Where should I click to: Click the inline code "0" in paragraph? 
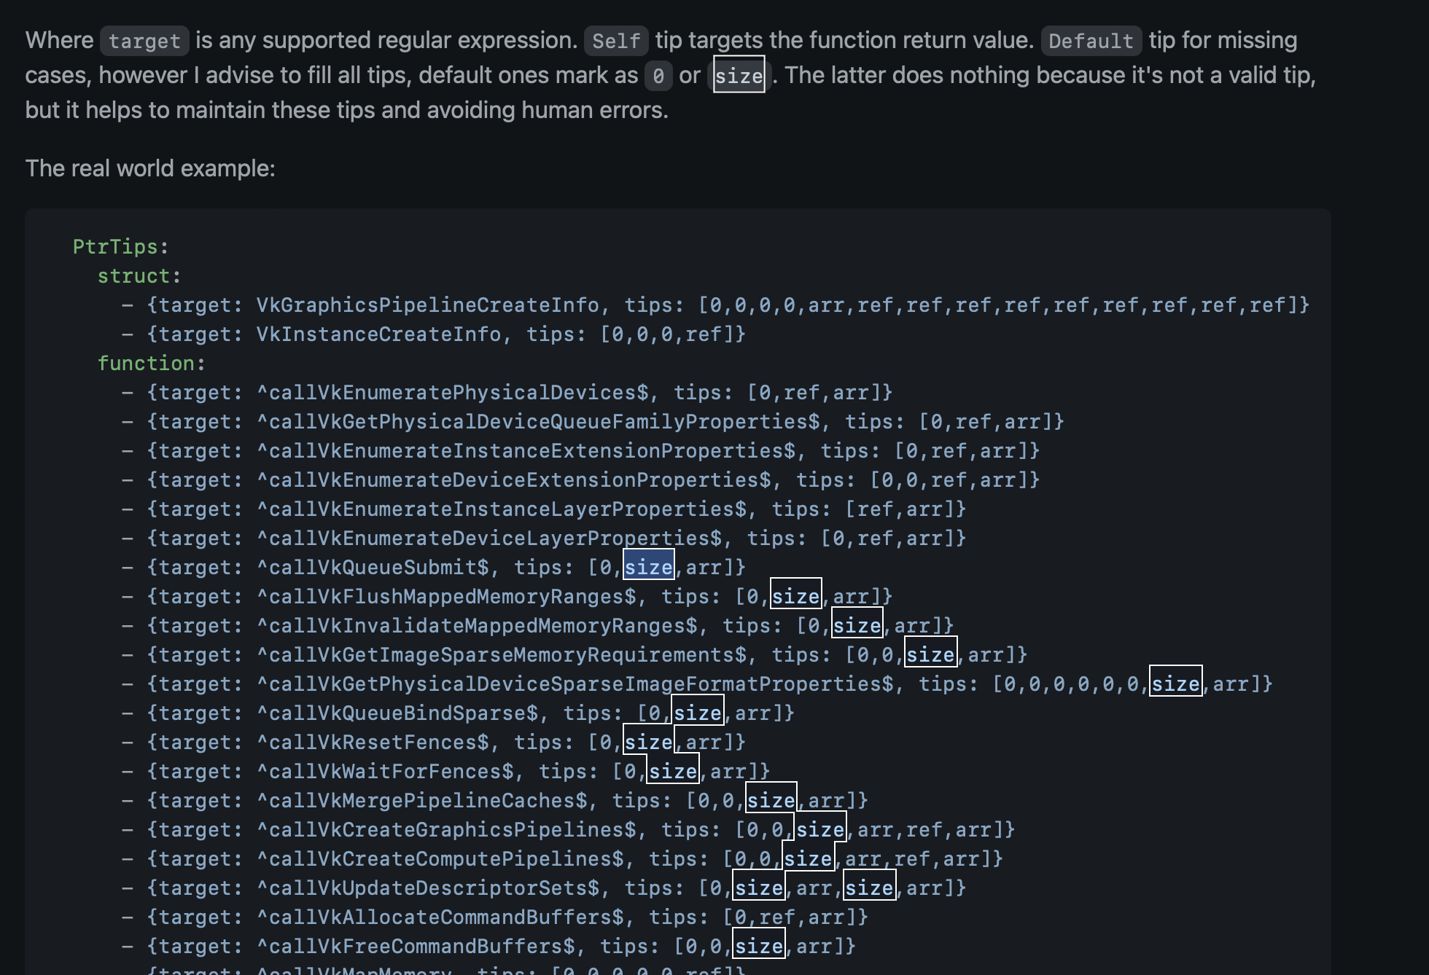click(658, 76)
